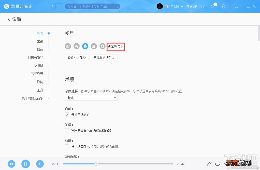Open the 字体选择 默认 dropdown

click(91, 98)
